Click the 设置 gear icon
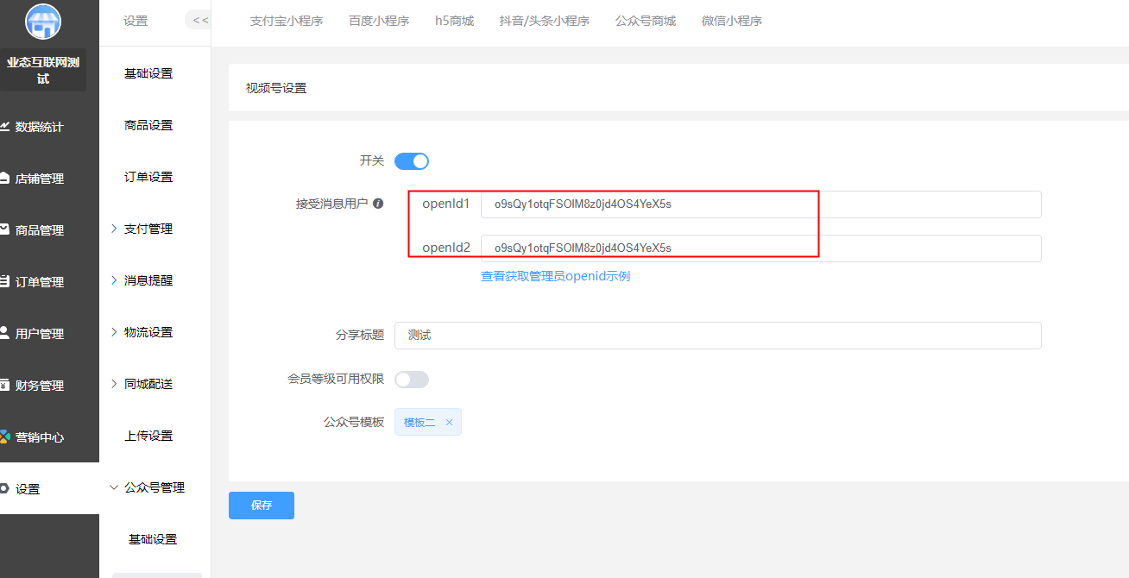Screen dimensions: 1129x578 coord(4,488)
